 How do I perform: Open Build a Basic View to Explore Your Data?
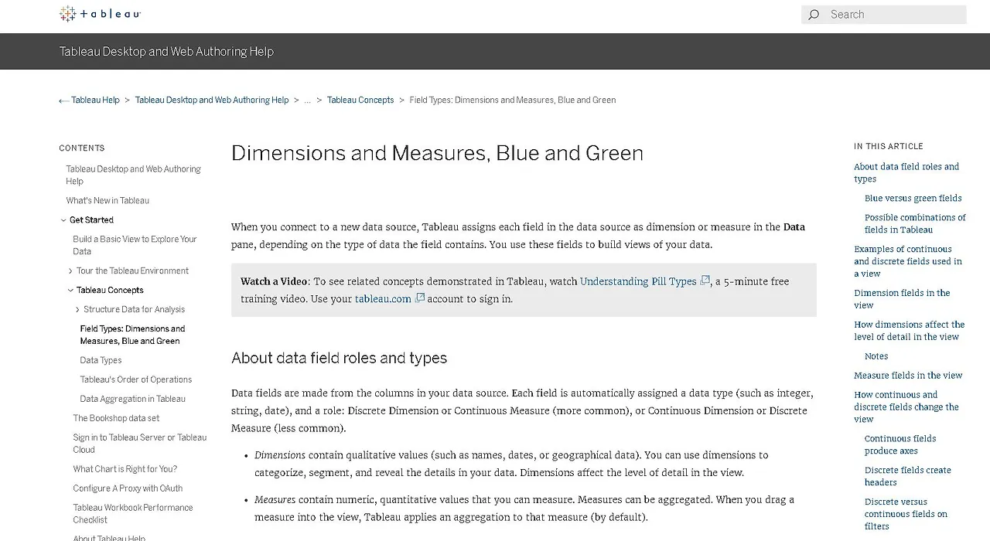pyautogui.click(x=135, y=246)
